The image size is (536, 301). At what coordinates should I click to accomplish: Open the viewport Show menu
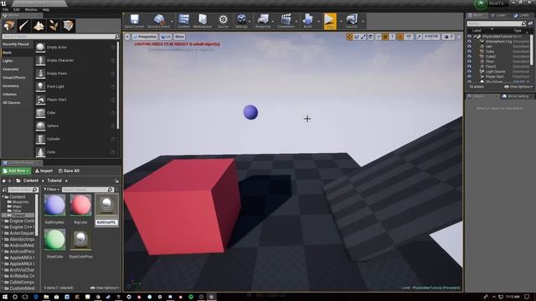click(179, 37)
